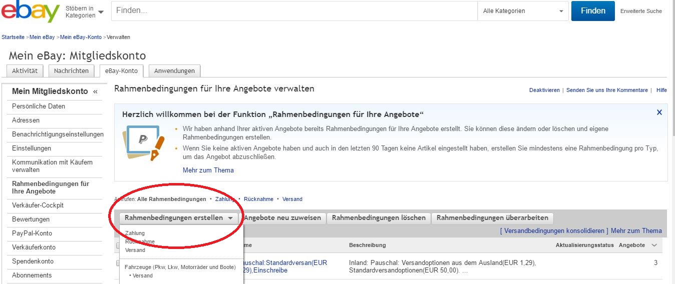Click the policy document pen icon
This screenshot has height=284, width=675.
coord(144,142)
